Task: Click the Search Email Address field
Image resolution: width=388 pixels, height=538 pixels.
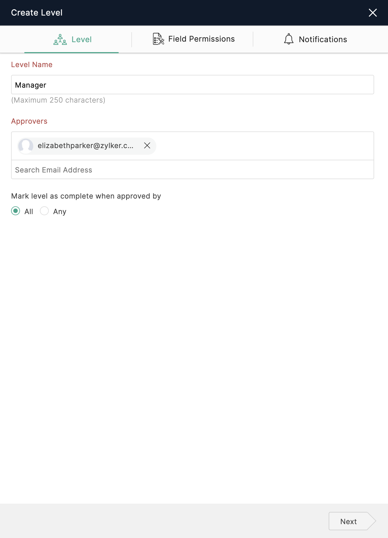Action: 193,170
